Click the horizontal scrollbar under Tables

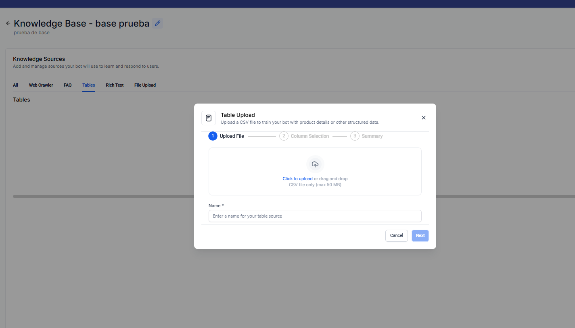101,197
